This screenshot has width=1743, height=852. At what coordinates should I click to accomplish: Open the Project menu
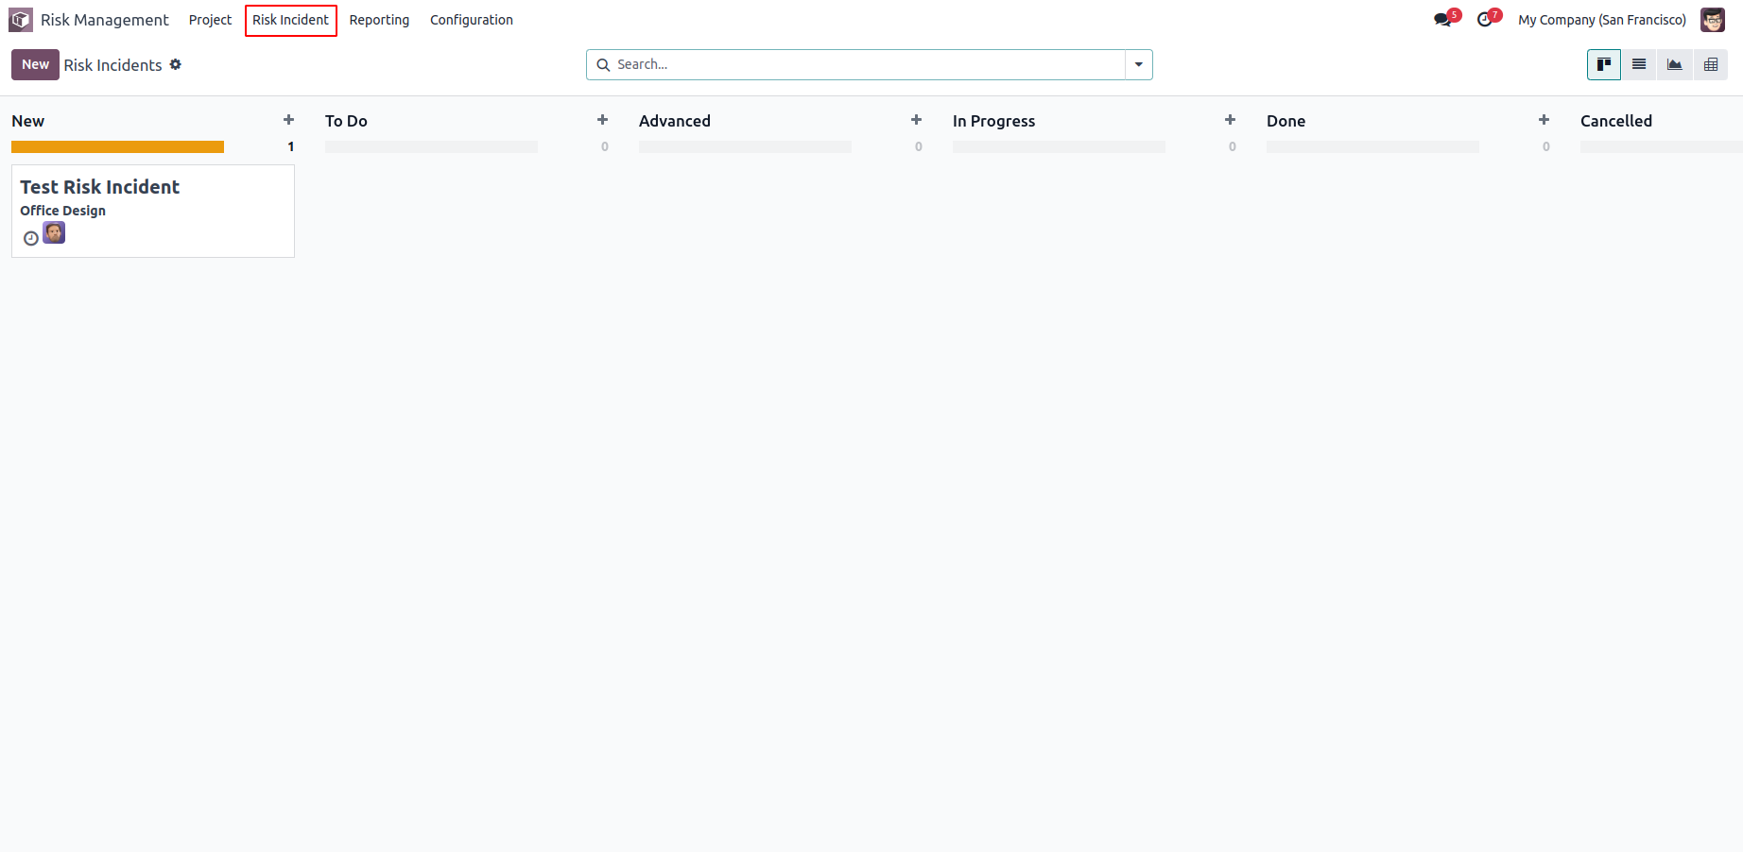point(210,20)
